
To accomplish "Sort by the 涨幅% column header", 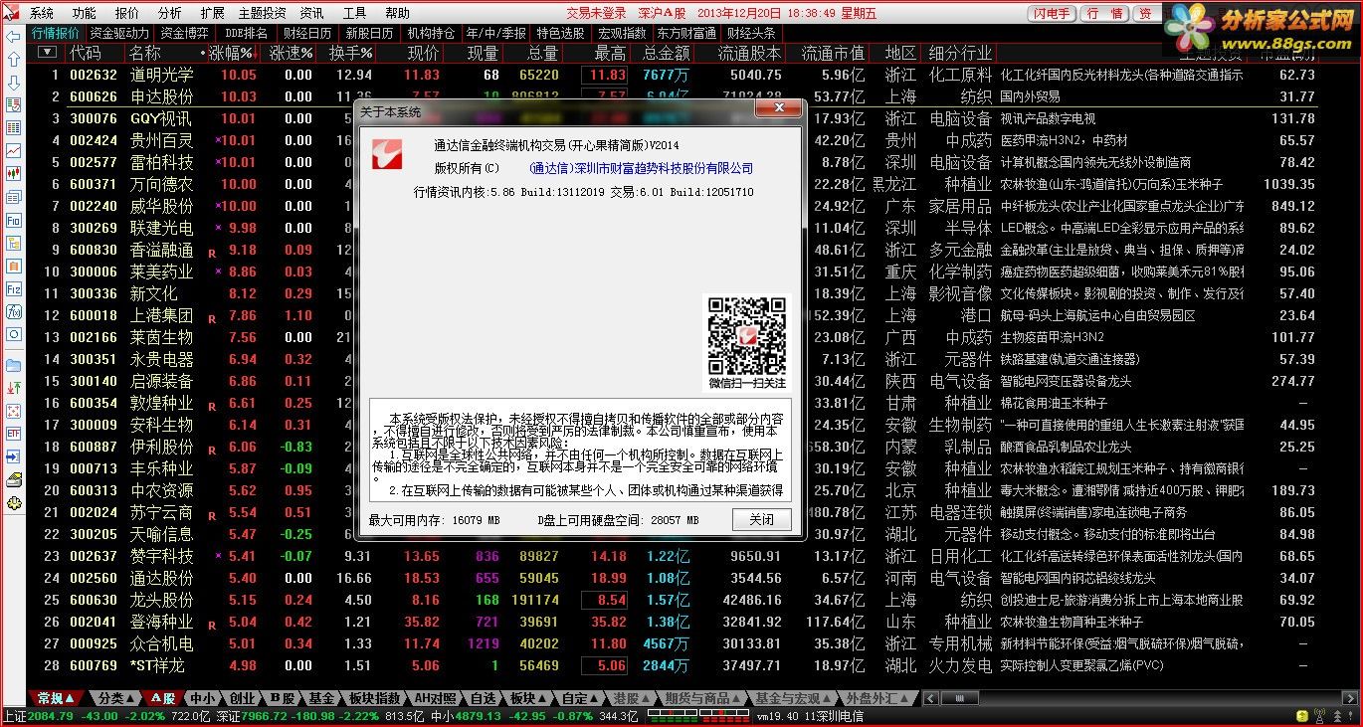I will [232, 53].
